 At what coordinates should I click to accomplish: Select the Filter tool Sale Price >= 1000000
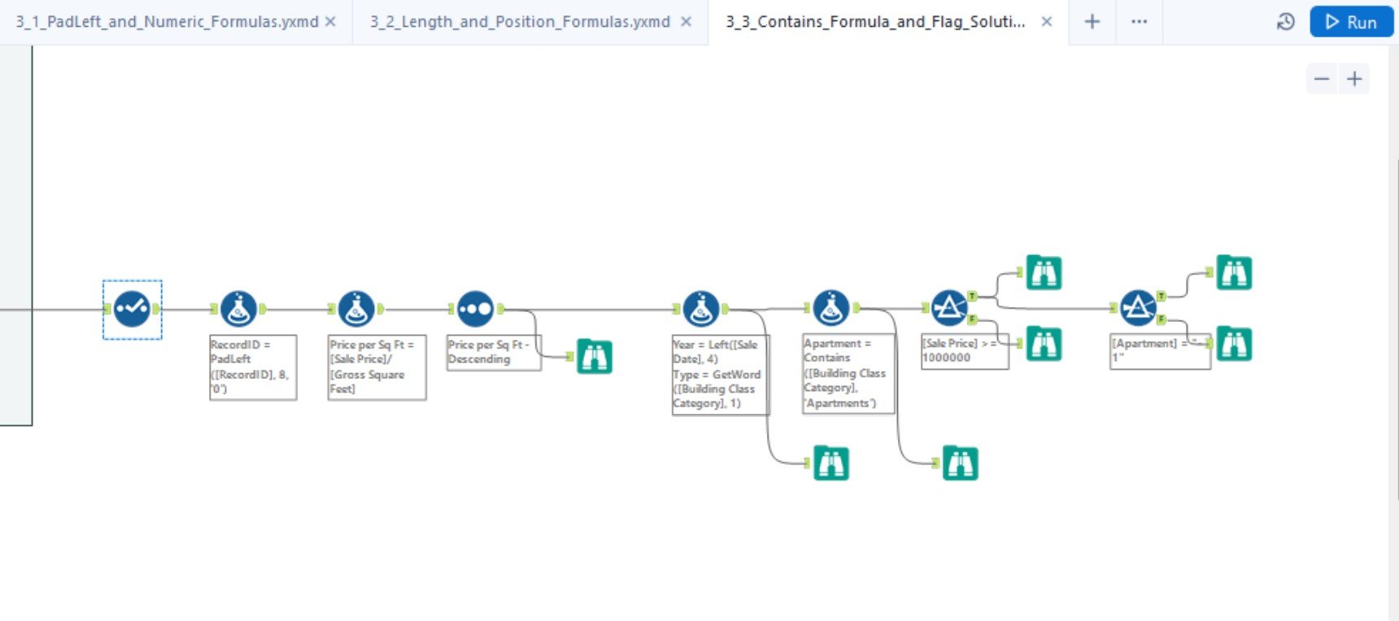pos(948,308)
